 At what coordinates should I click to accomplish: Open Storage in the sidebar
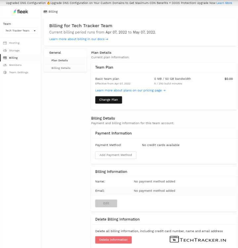tap(14, 51)
